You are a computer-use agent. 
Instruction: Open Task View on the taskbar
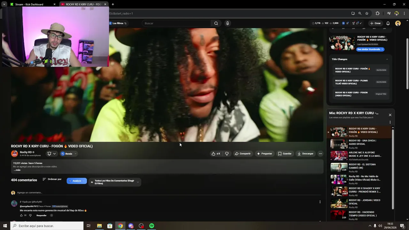[x=89, y=226]
